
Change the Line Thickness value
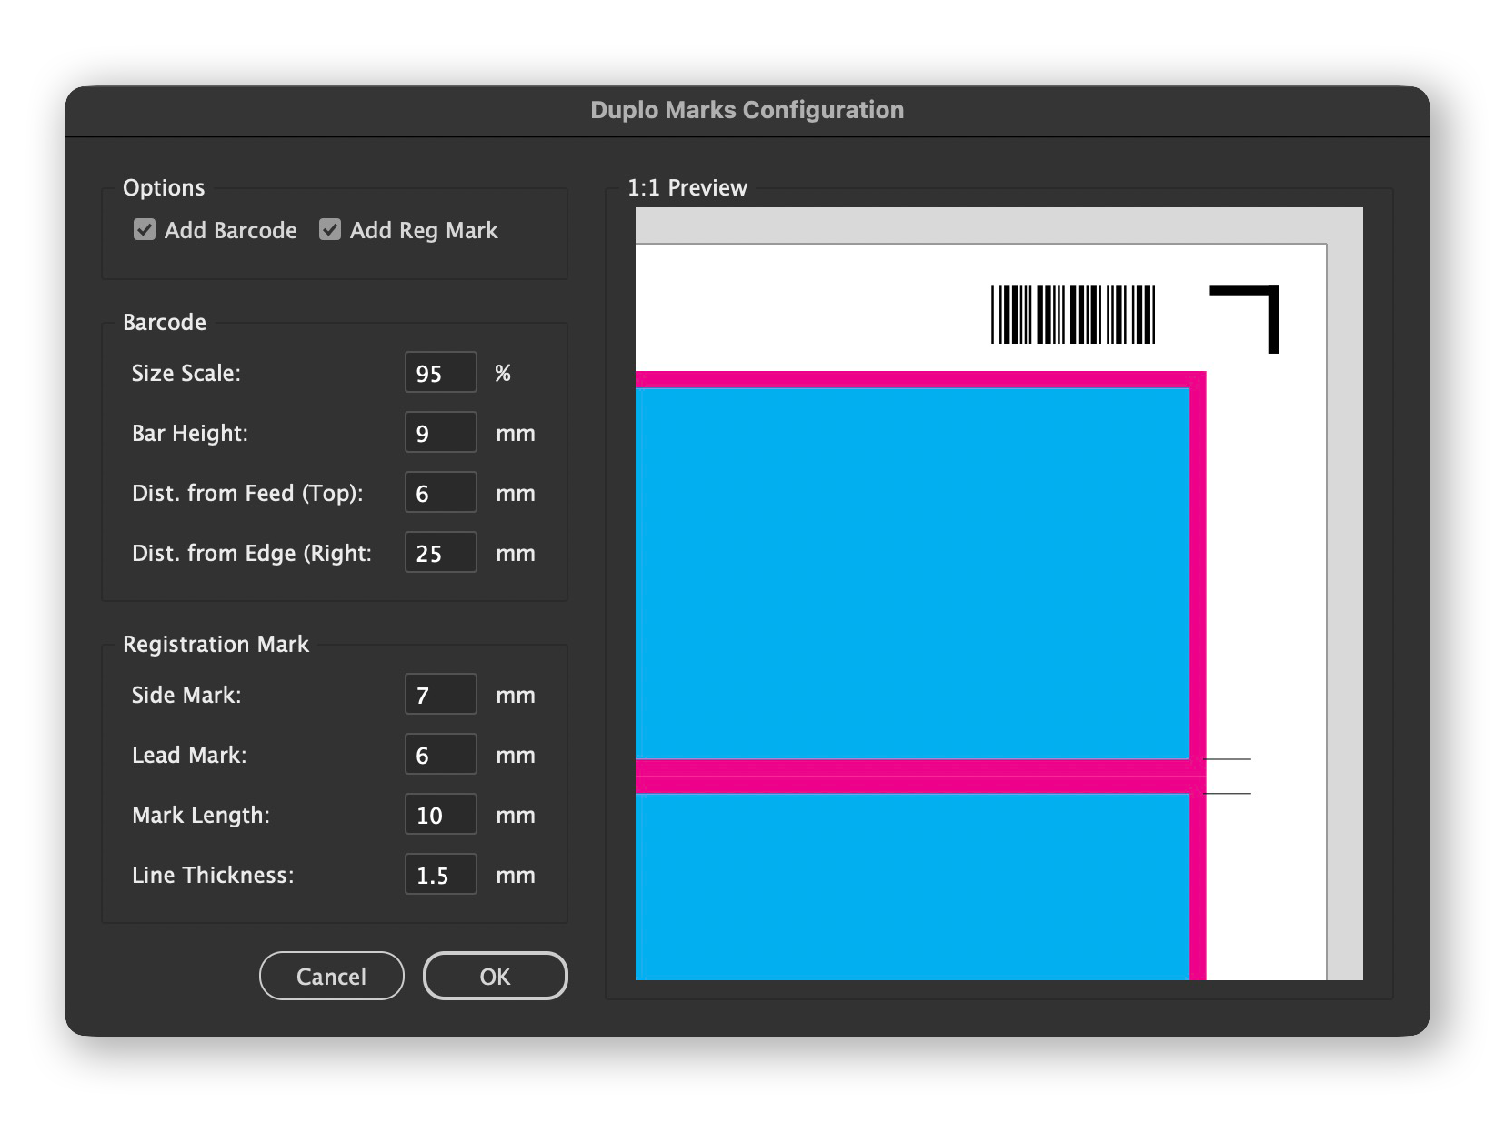point(440,874)
